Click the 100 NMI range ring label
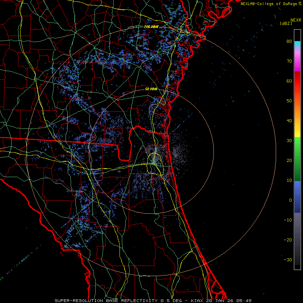Screen dimensions: 303x303 point(151,27)
